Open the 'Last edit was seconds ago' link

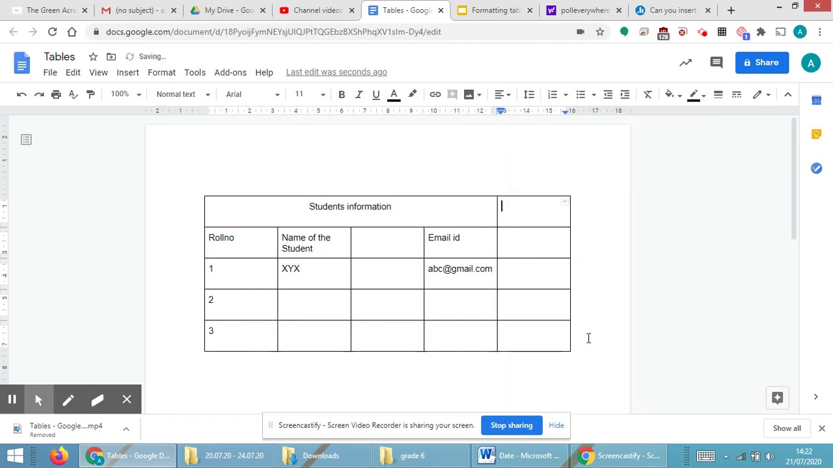(336, 72)
